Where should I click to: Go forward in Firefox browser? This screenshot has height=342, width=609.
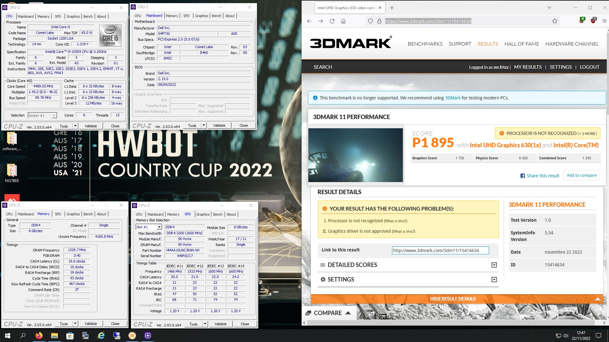pyautogui.click(x=321, y=21)
